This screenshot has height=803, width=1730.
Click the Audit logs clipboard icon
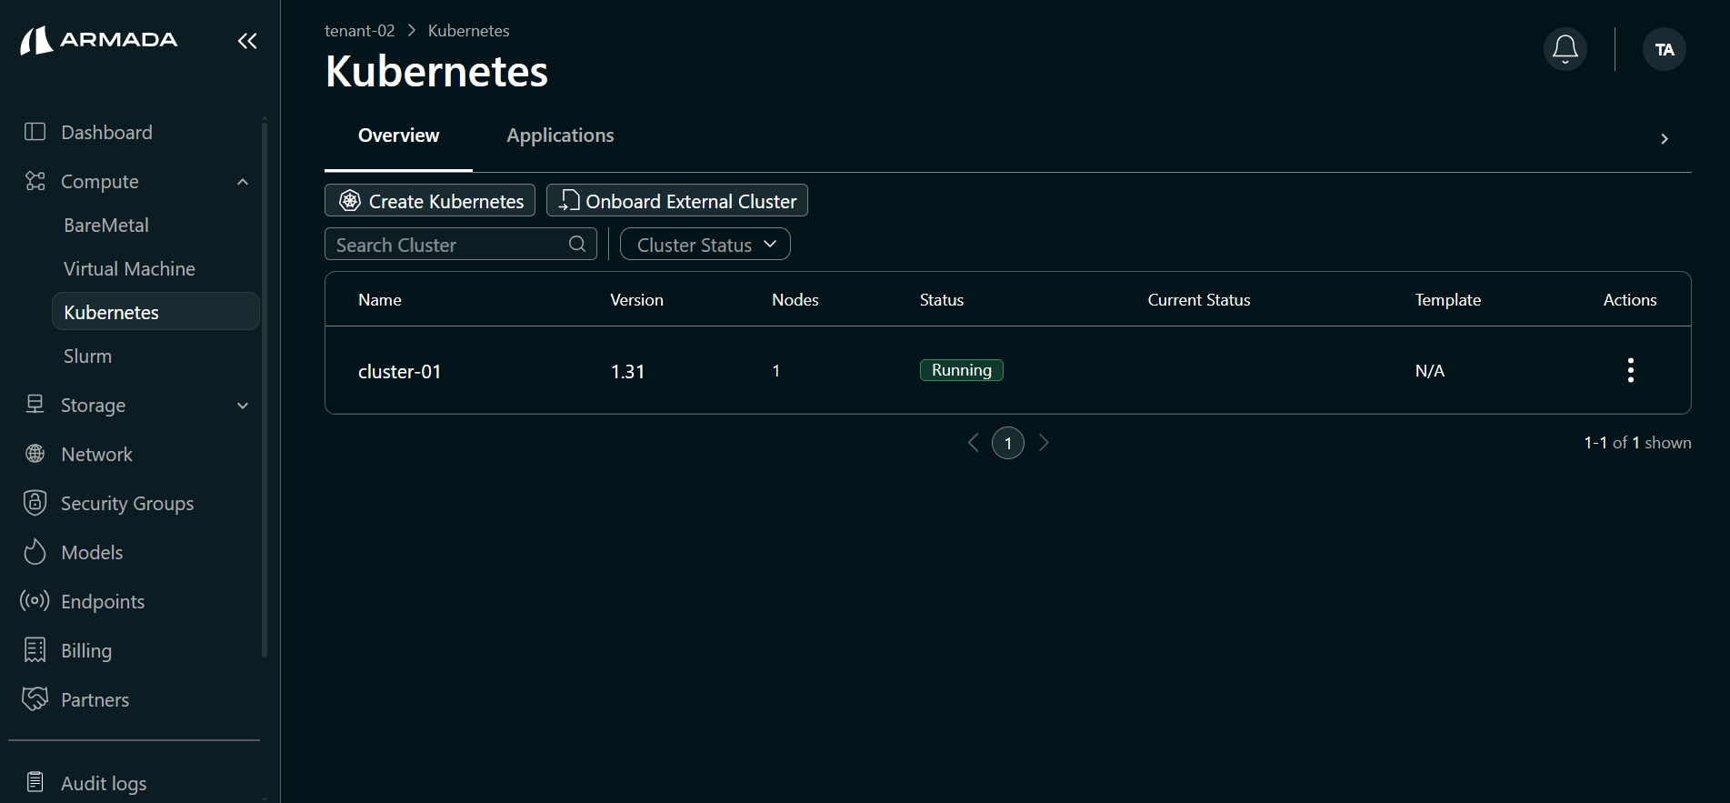pos(35,782)
